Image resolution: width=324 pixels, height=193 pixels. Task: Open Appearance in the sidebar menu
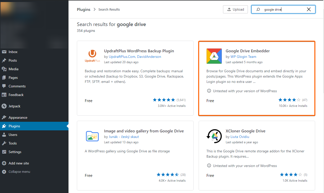tap(34, 117)
